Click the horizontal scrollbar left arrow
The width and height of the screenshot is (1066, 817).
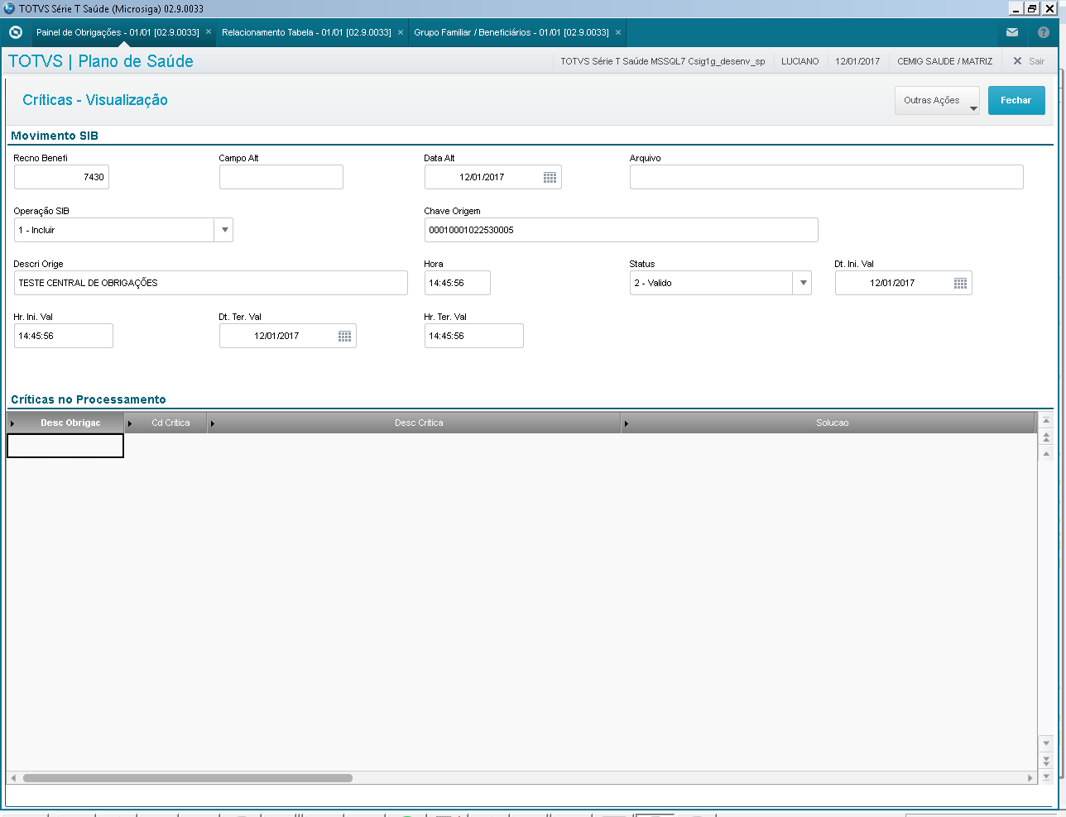pos(13,778)
